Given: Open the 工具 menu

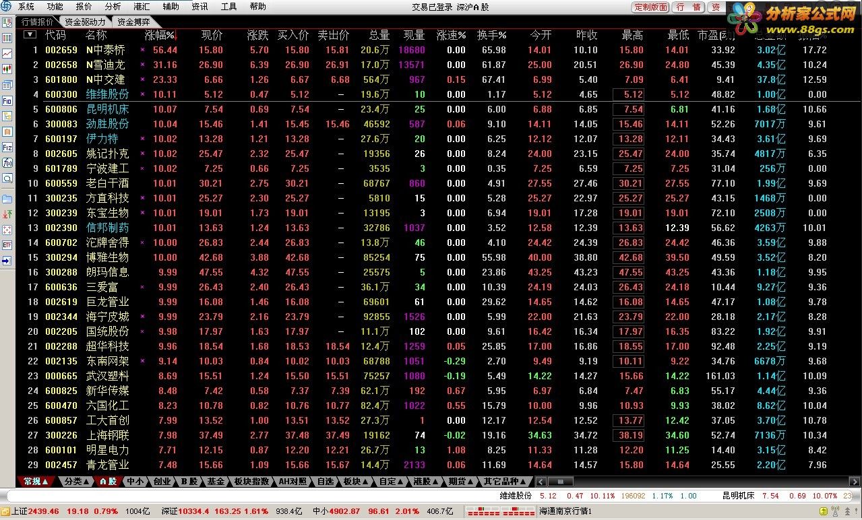Looking at the screenshot, I should pyautogui.click(x=229, y=7).
